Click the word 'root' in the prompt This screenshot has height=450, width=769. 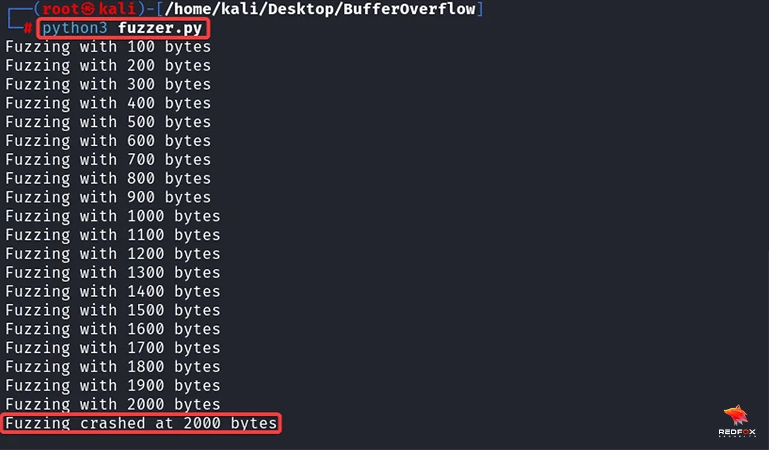[61, 10]
